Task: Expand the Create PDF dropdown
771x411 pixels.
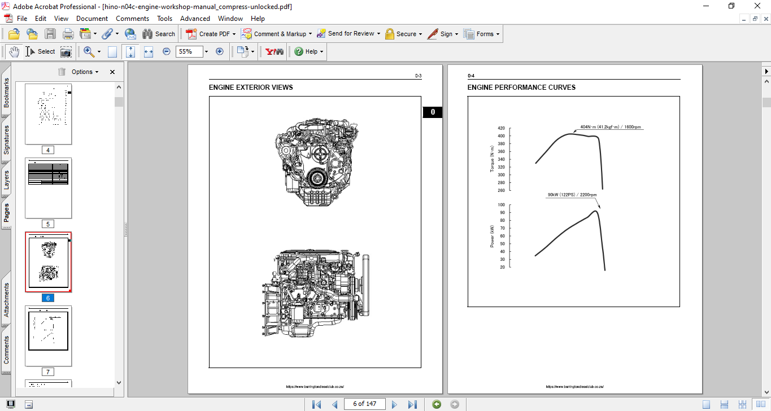Action: [x=234, y=34]
